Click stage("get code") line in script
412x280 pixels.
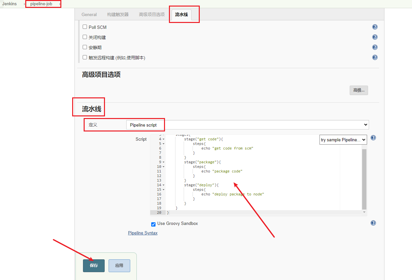coord(203,139)
